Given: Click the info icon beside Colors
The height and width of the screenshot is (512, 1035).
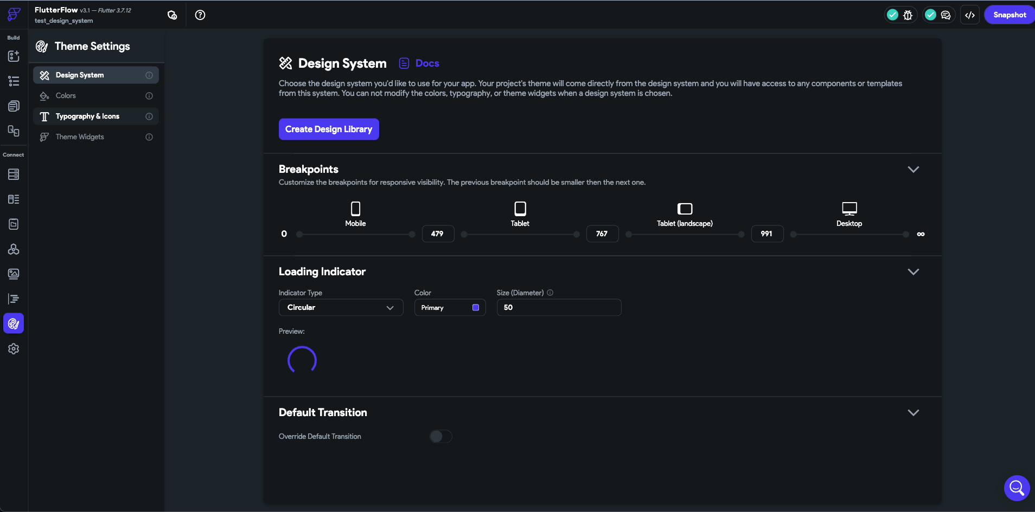Looking at the screenshot, I should coord(149,95).
